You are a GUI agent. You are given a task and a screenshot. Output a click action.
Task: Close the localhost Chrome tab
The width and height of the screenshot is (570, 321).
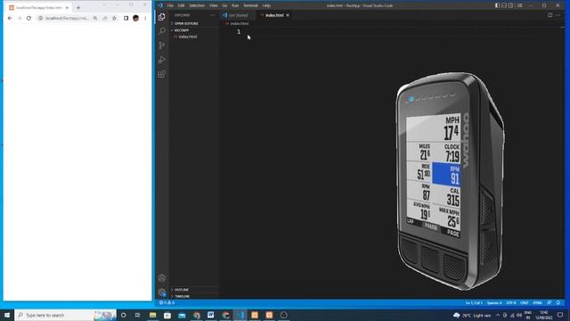click(67, 8)
